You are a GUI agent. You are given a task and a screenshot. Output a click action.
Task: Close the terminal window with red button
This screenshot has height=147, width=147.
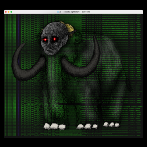point(6,12)
